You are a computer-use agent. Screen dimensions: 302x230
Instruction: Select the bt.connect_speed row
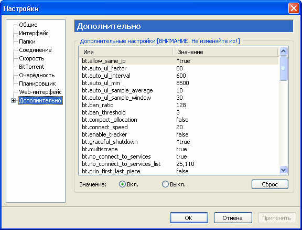click(x=179, y=127)
